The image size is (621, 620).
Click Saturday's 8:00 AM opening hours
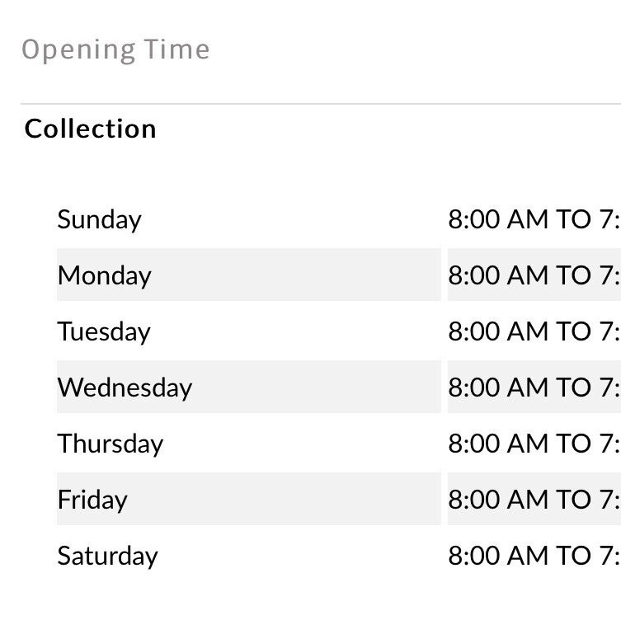coord(534,555)
